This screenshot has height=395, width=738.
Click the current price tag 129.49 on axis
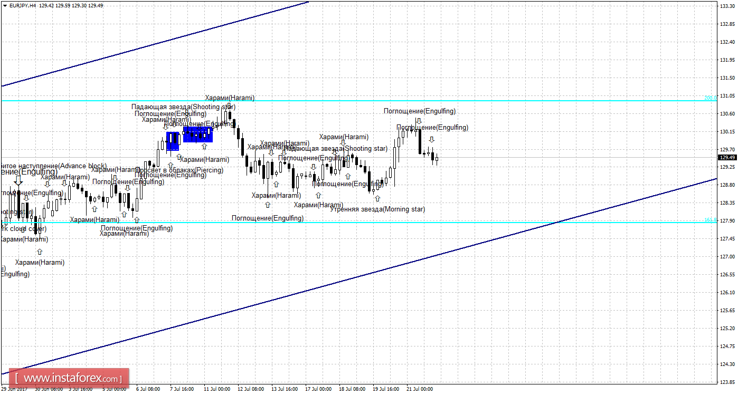[727, 157]
